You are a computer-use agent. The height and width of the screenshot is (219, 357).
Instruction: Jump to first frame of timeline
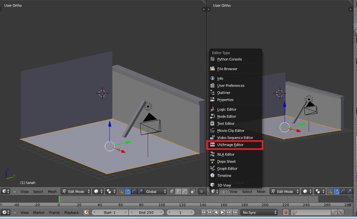203,212
